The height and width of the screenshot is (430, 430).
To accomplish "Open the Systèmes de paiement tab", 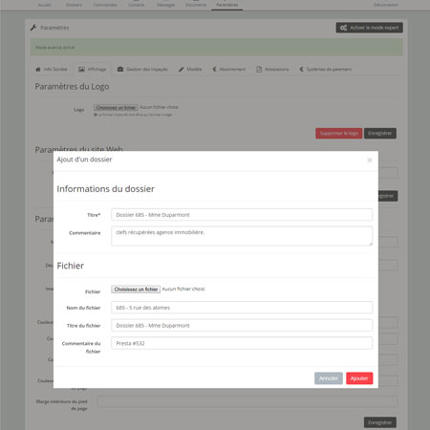I will [326, 69].
